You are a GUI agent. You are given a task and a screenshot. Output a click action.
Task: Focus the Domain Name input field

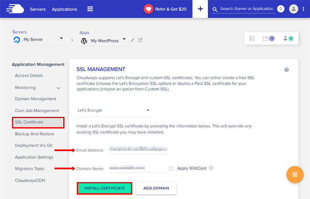tap(138, 168)
